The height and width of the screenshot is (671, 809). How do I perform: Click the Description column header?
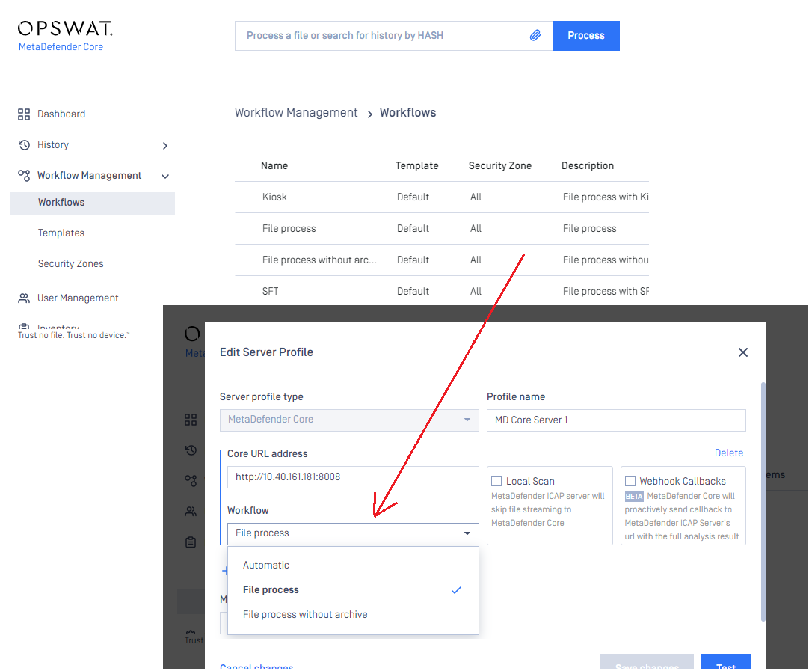(x=588, y=165)
